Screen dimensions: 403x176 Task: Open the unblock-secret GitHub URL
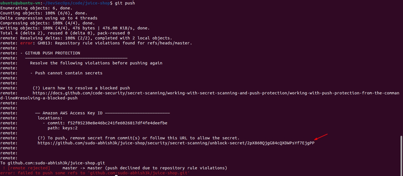pos(176,143)
